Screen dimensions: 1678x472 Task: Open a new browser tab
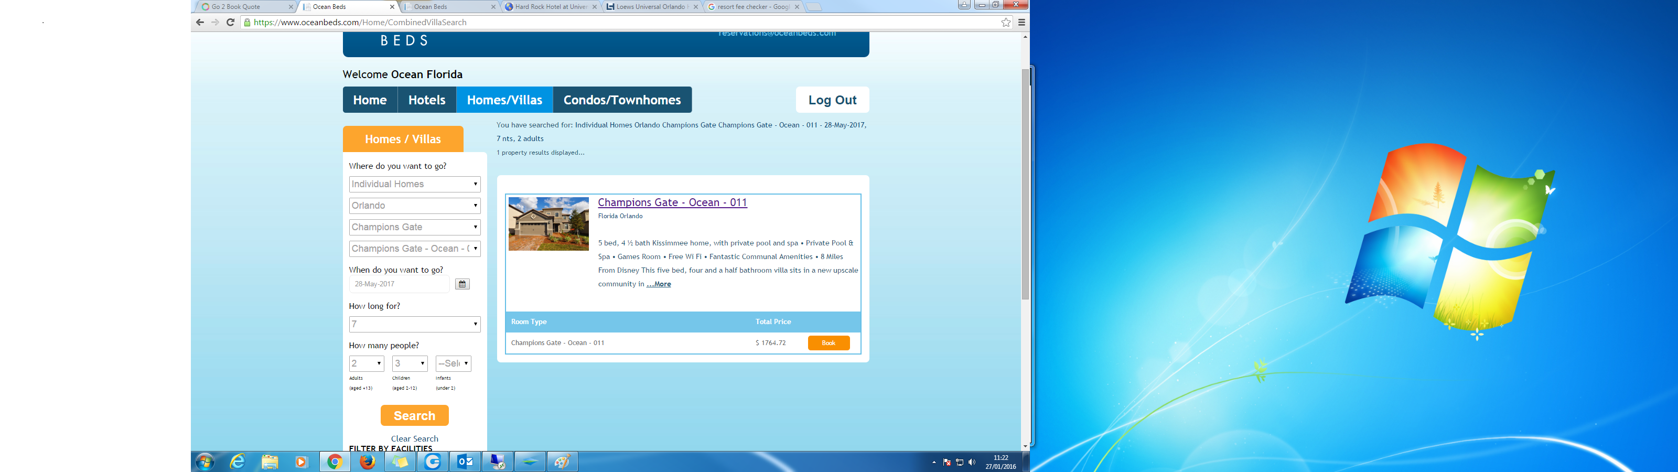[x=814, y=7]
